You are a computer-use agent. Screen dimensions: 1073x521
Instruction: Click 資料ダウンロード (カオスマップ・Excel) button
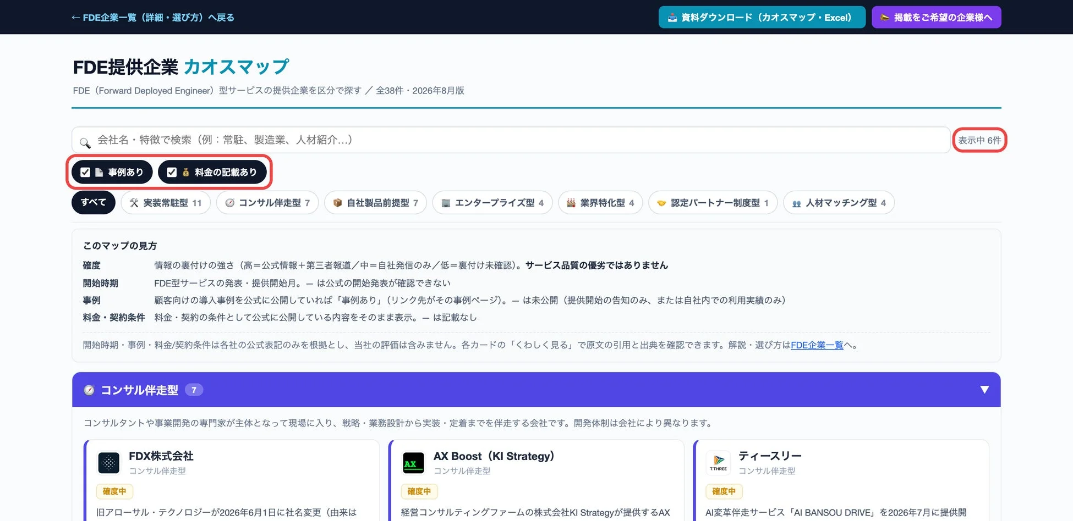[x=762, y=17]
